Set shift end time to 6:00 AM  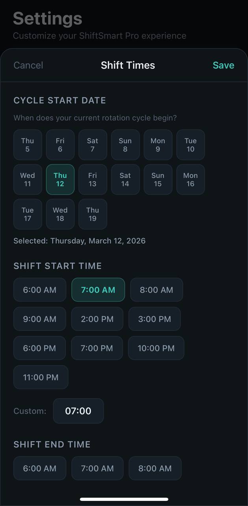coord(40,468)
